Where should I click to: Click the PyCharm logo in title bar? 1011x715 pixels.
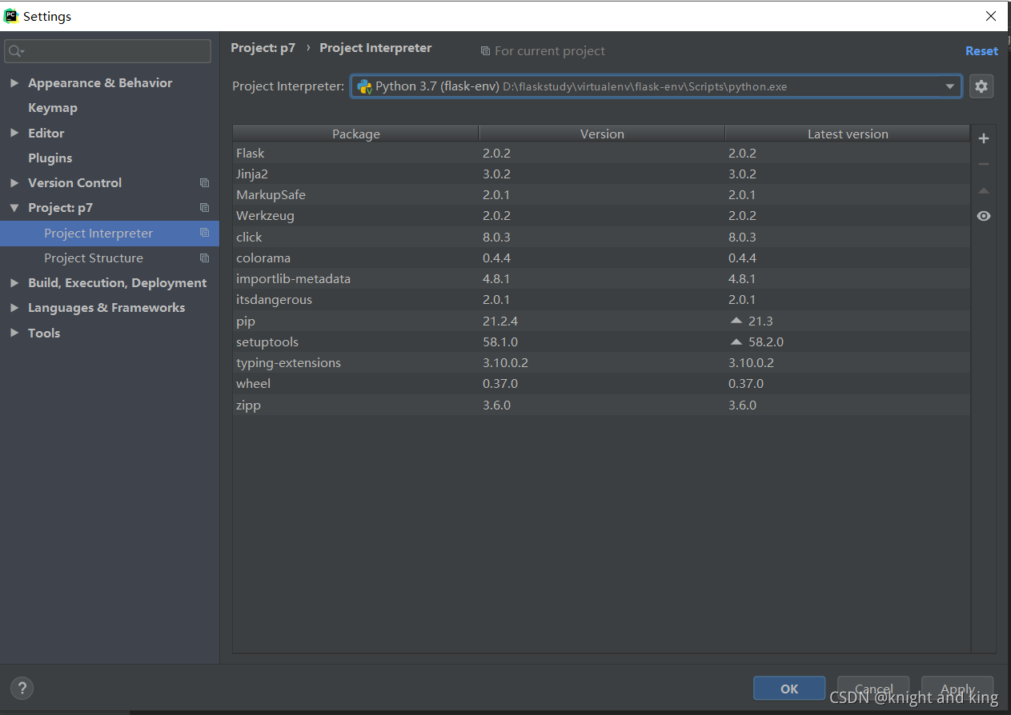click(11, 16)
